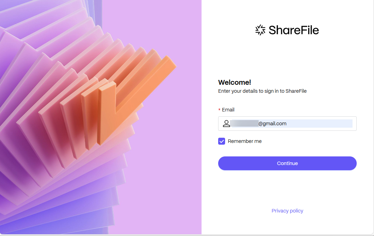
Task: Click the Welcome! heading
Action: pyautogui.click(x=234, y=82)
